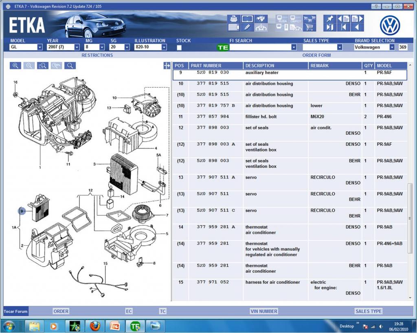Open the BRAND SELECTION dropdown

pos(392,47)
